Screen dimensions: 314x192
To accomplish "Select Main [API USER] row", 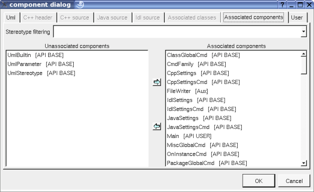I will (233, 136).
